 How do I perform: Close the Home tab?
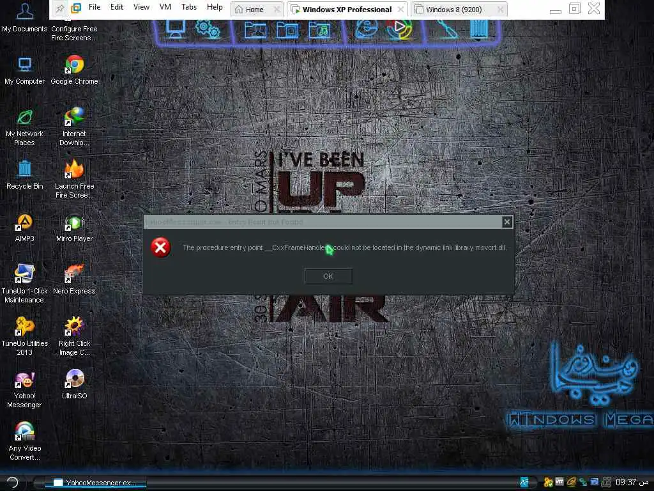[x=277, y=9]
